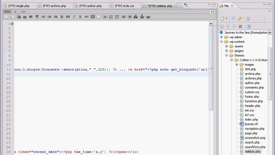Switch to (FTP) author.php tab
This screenshot has width=275, height=155.
(x=91, y=6)
